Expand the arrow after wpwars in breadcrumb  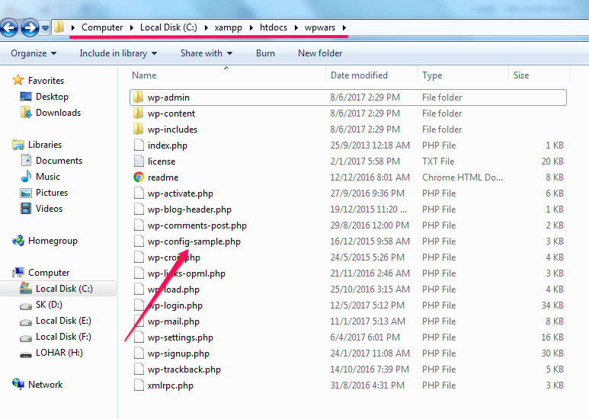(344, 27)
